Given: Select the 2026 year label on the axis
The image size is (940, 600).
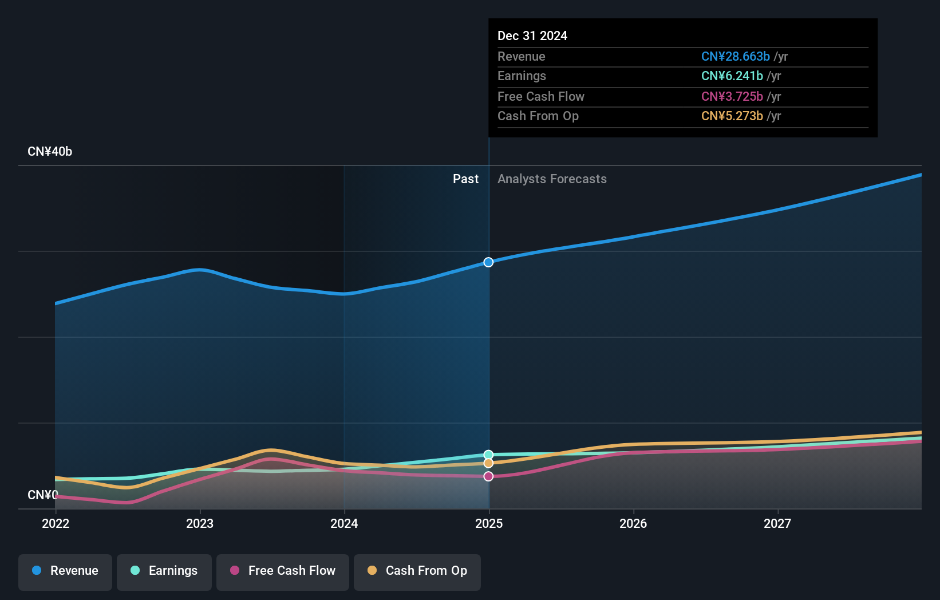Looking at the screenshot, I should [633, 523].
